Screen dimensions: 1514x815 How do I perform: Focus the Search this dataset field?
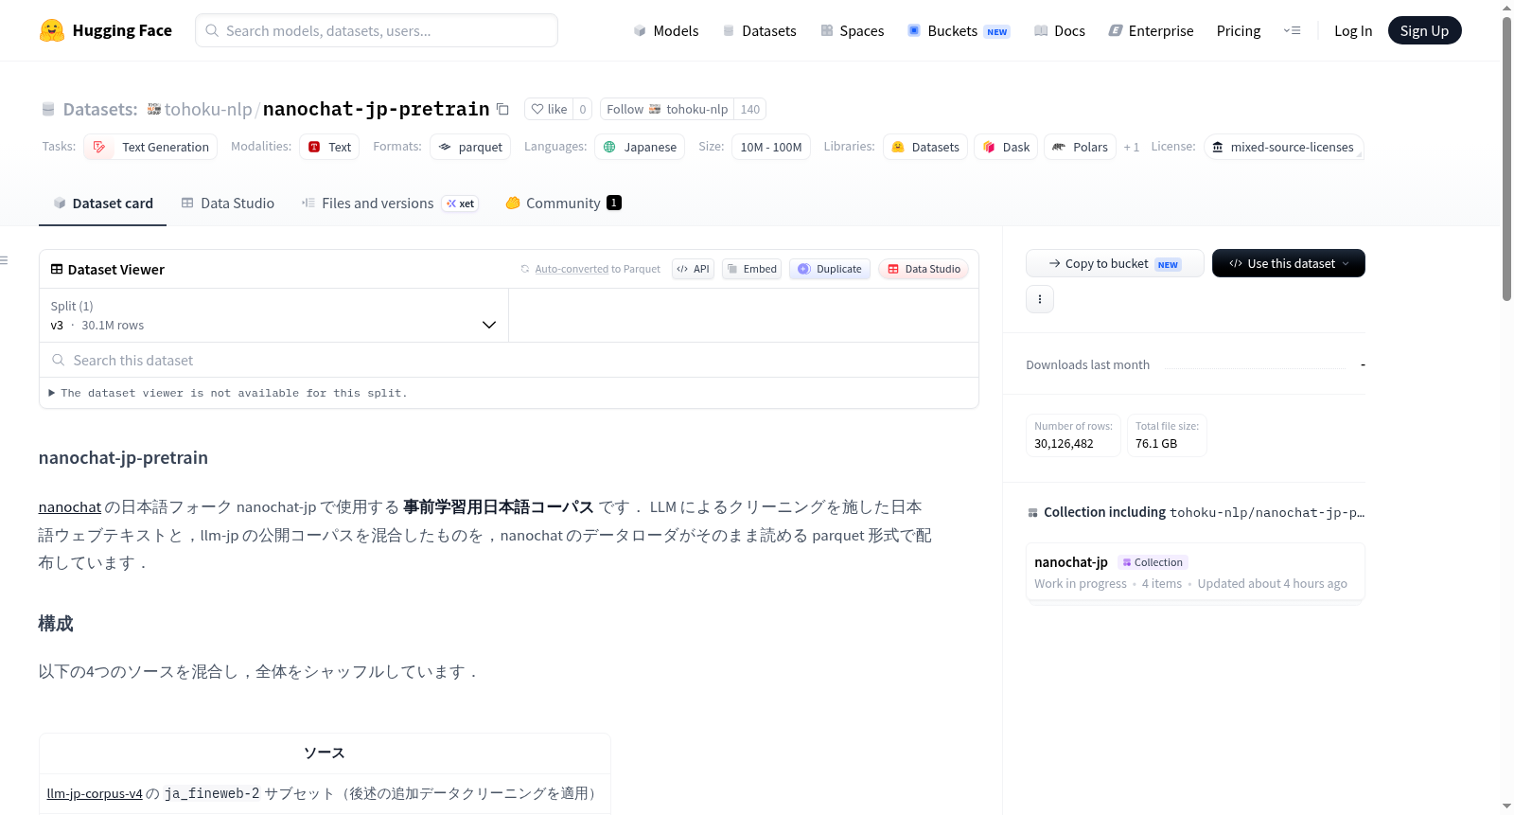tap(509, 360)
